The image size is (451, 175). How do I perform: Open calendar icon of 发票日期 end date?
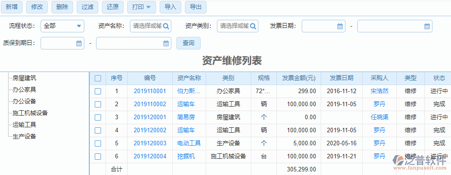[427, 26]
